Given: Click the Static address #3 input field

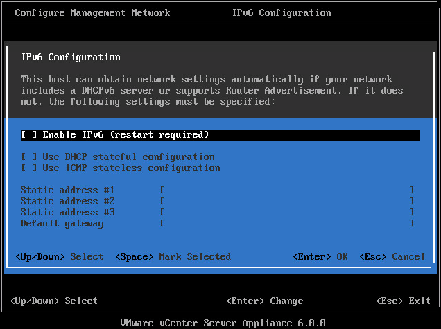Looking at the screenshot, I should pos(287,212).
